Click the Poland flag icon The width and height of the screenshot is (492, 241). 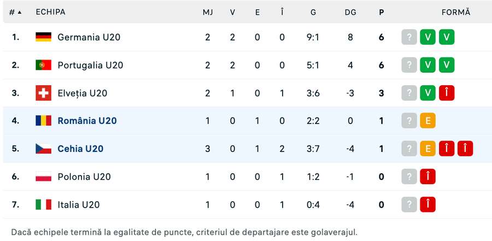click(43, 177)
